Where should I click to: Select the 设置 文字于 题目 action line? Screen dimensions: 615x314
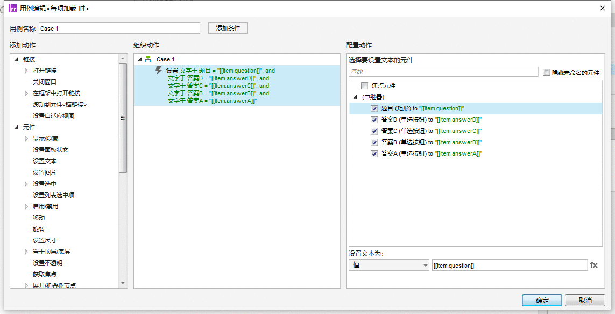(x=221, y=71)
